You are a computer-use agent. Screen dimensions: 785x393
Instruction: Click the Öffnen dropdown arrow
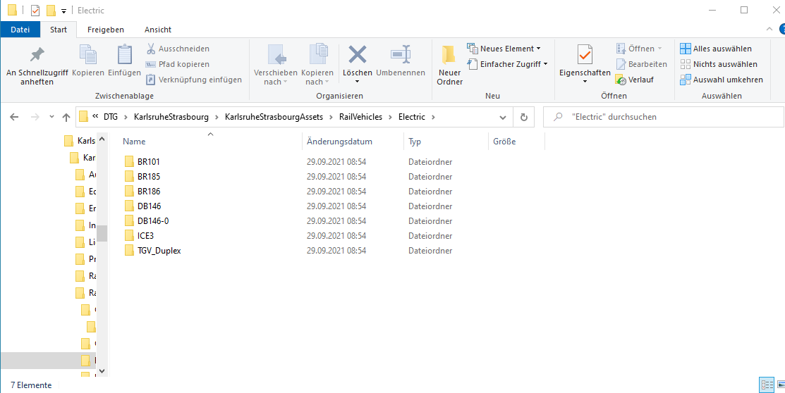[x=660, y=49]
